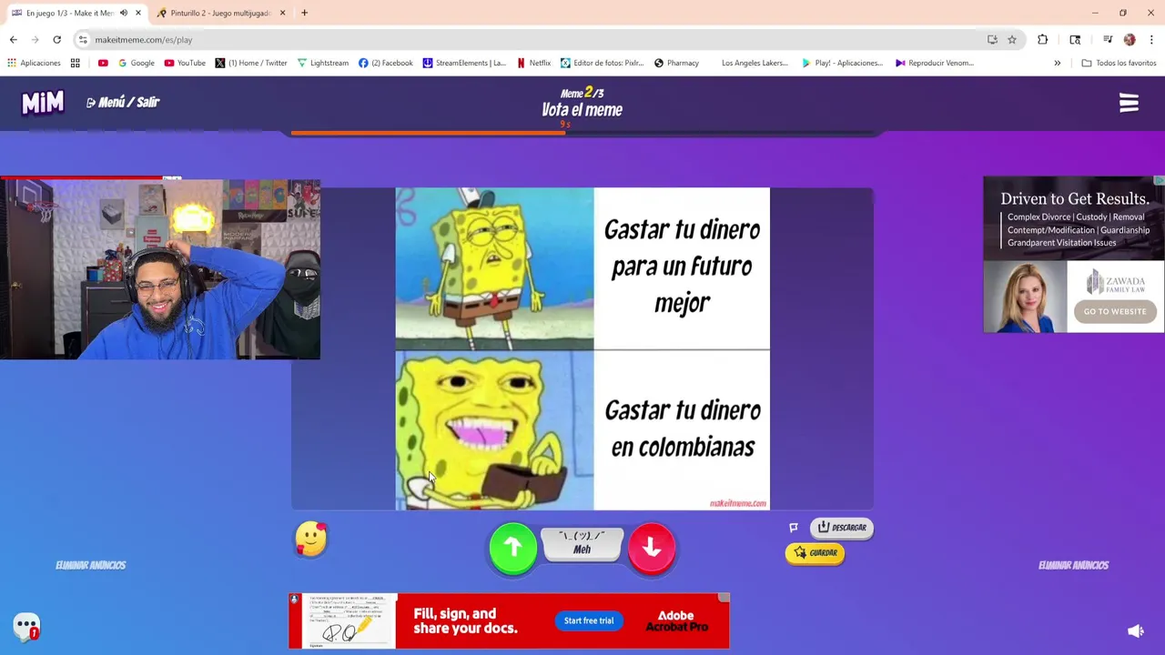
Task: Click the MiM logo
Action: tap(43, 103)
